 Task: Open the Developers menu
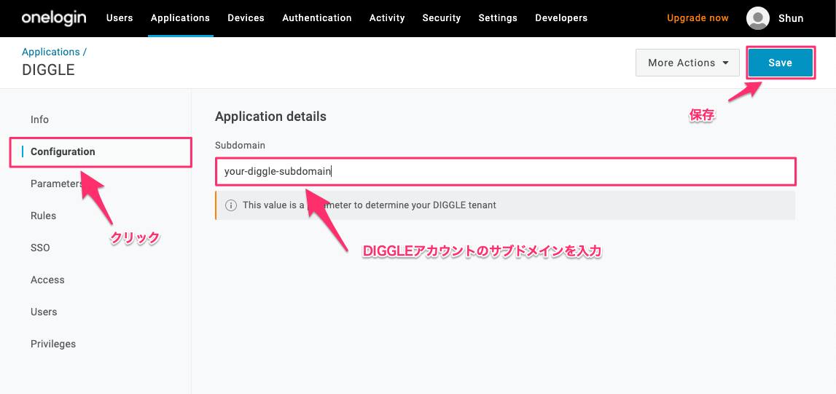click(561, 17)
